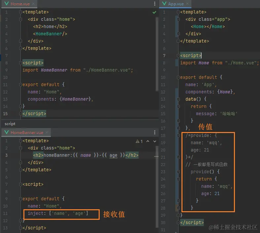This screenshot has width=260, height=233.
Task: Collapse the script block in App.vue line 7
Action: click(178, 55)
